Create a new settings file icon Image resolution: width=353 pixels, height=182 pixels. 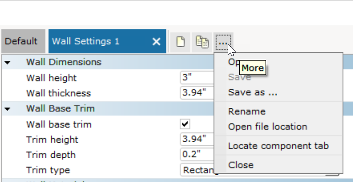coord(180,42)
